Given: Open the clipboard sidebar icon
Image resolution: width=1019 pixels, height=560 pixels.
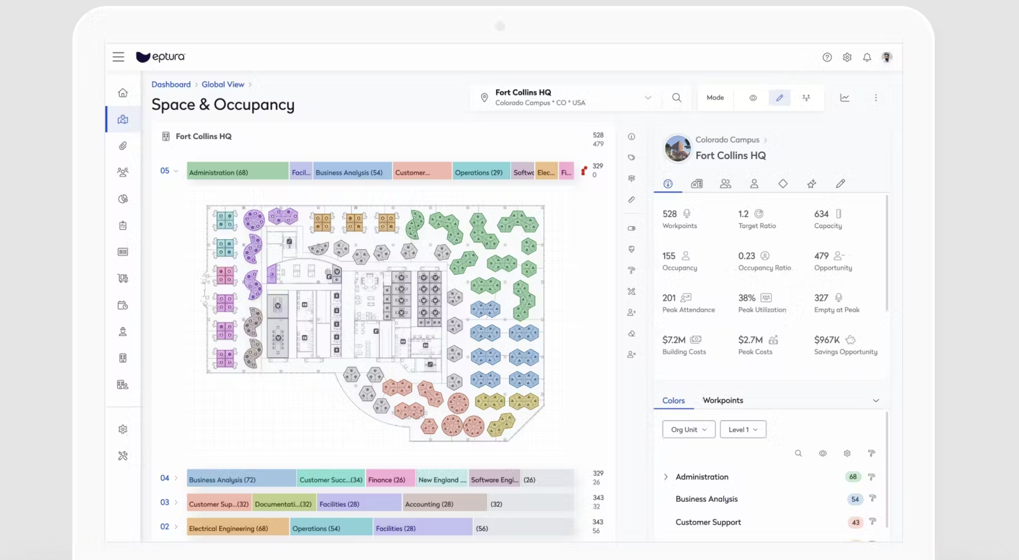Looking at the screenshot, I should click(x=123, y=225).
